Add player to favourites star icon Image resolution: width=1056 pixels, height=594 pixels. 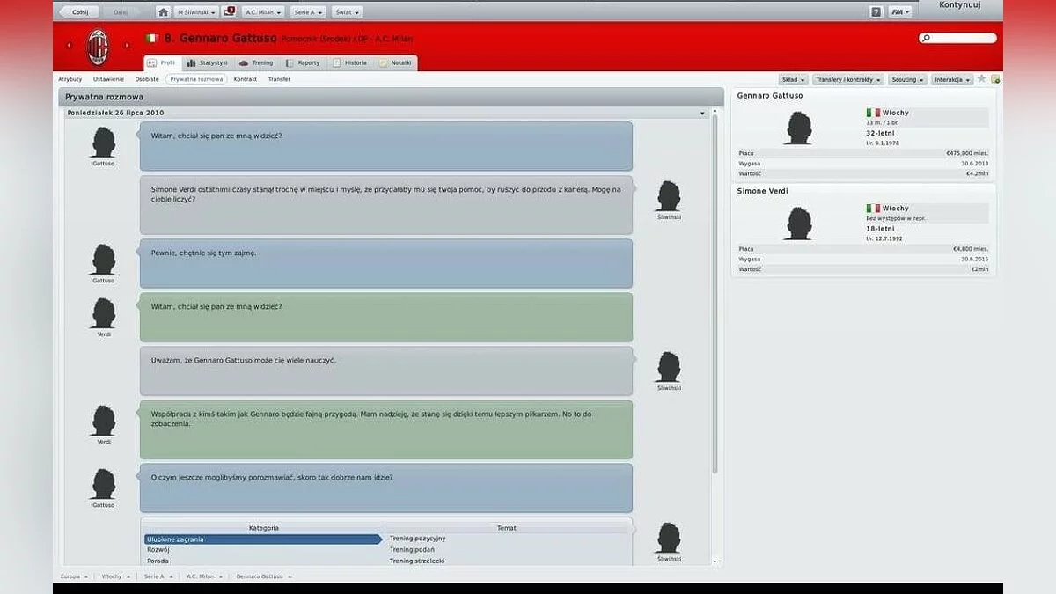point(982,79)
